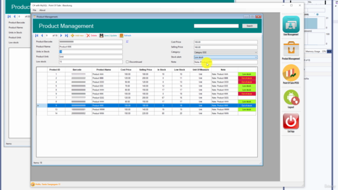338x190 pixels.
Task: Click in the search text box
Action: pos(216,26)
